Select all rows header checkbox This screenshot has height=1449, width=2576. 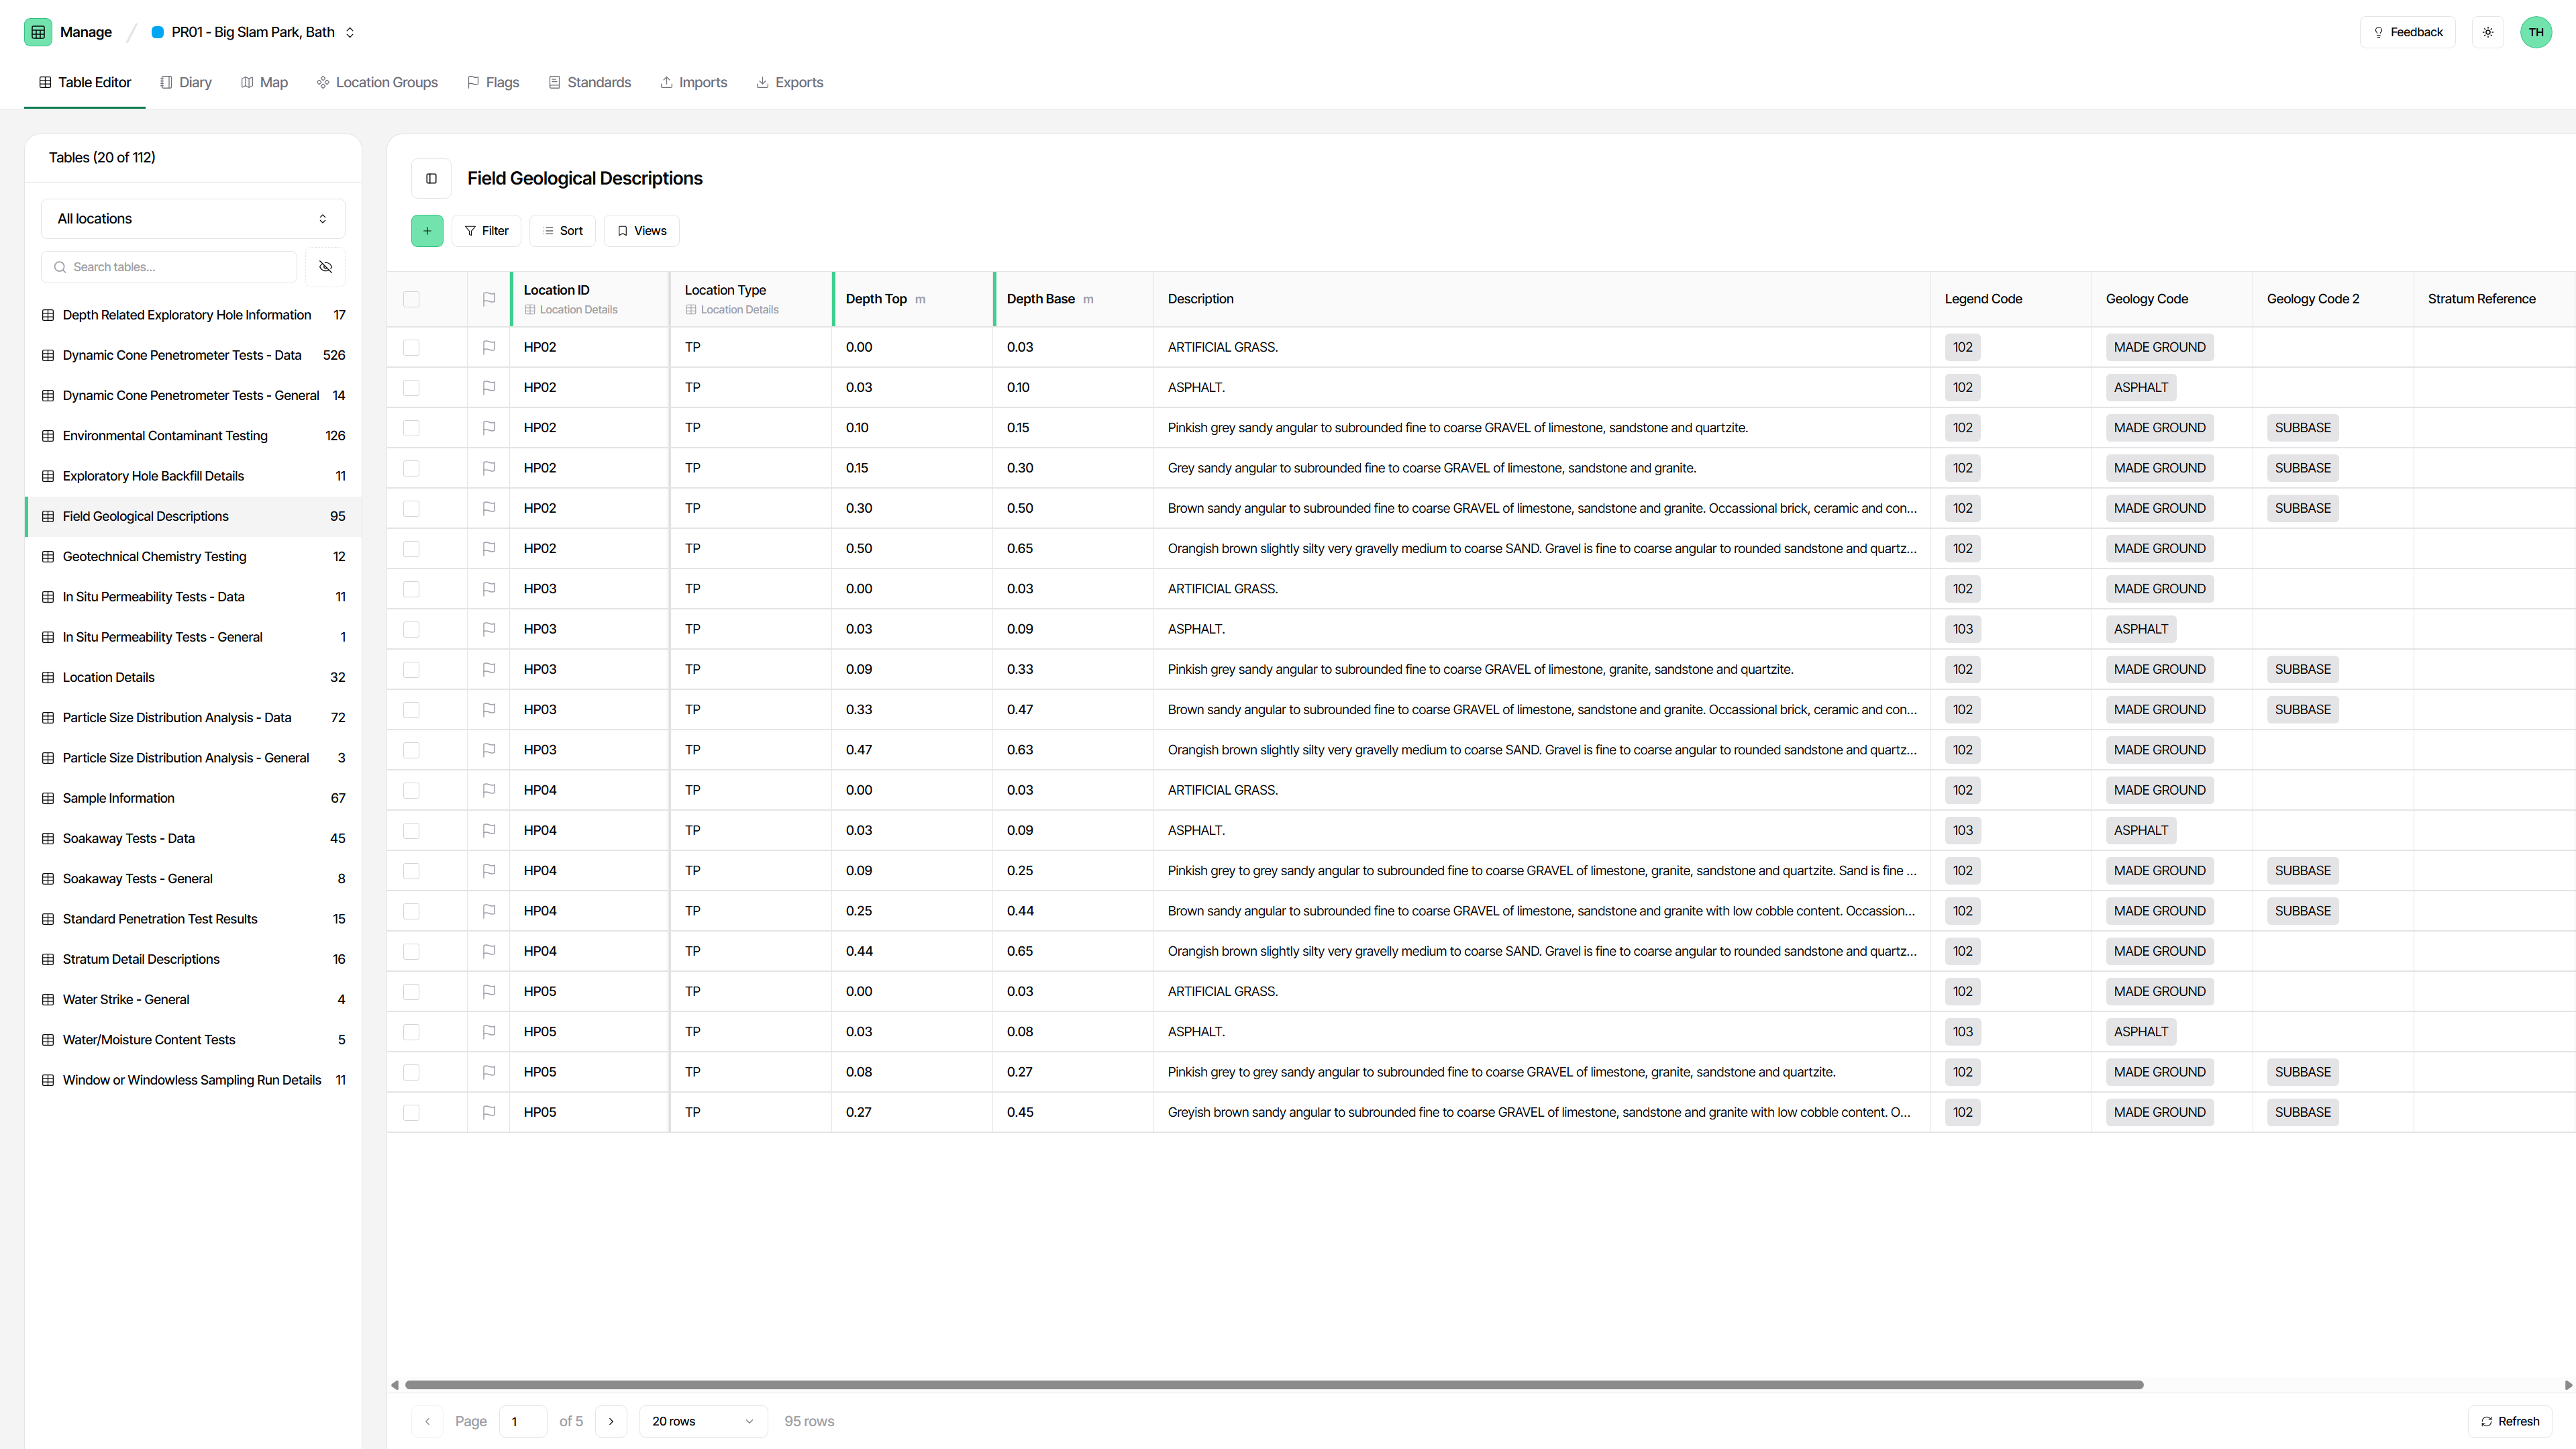(411, 299)
